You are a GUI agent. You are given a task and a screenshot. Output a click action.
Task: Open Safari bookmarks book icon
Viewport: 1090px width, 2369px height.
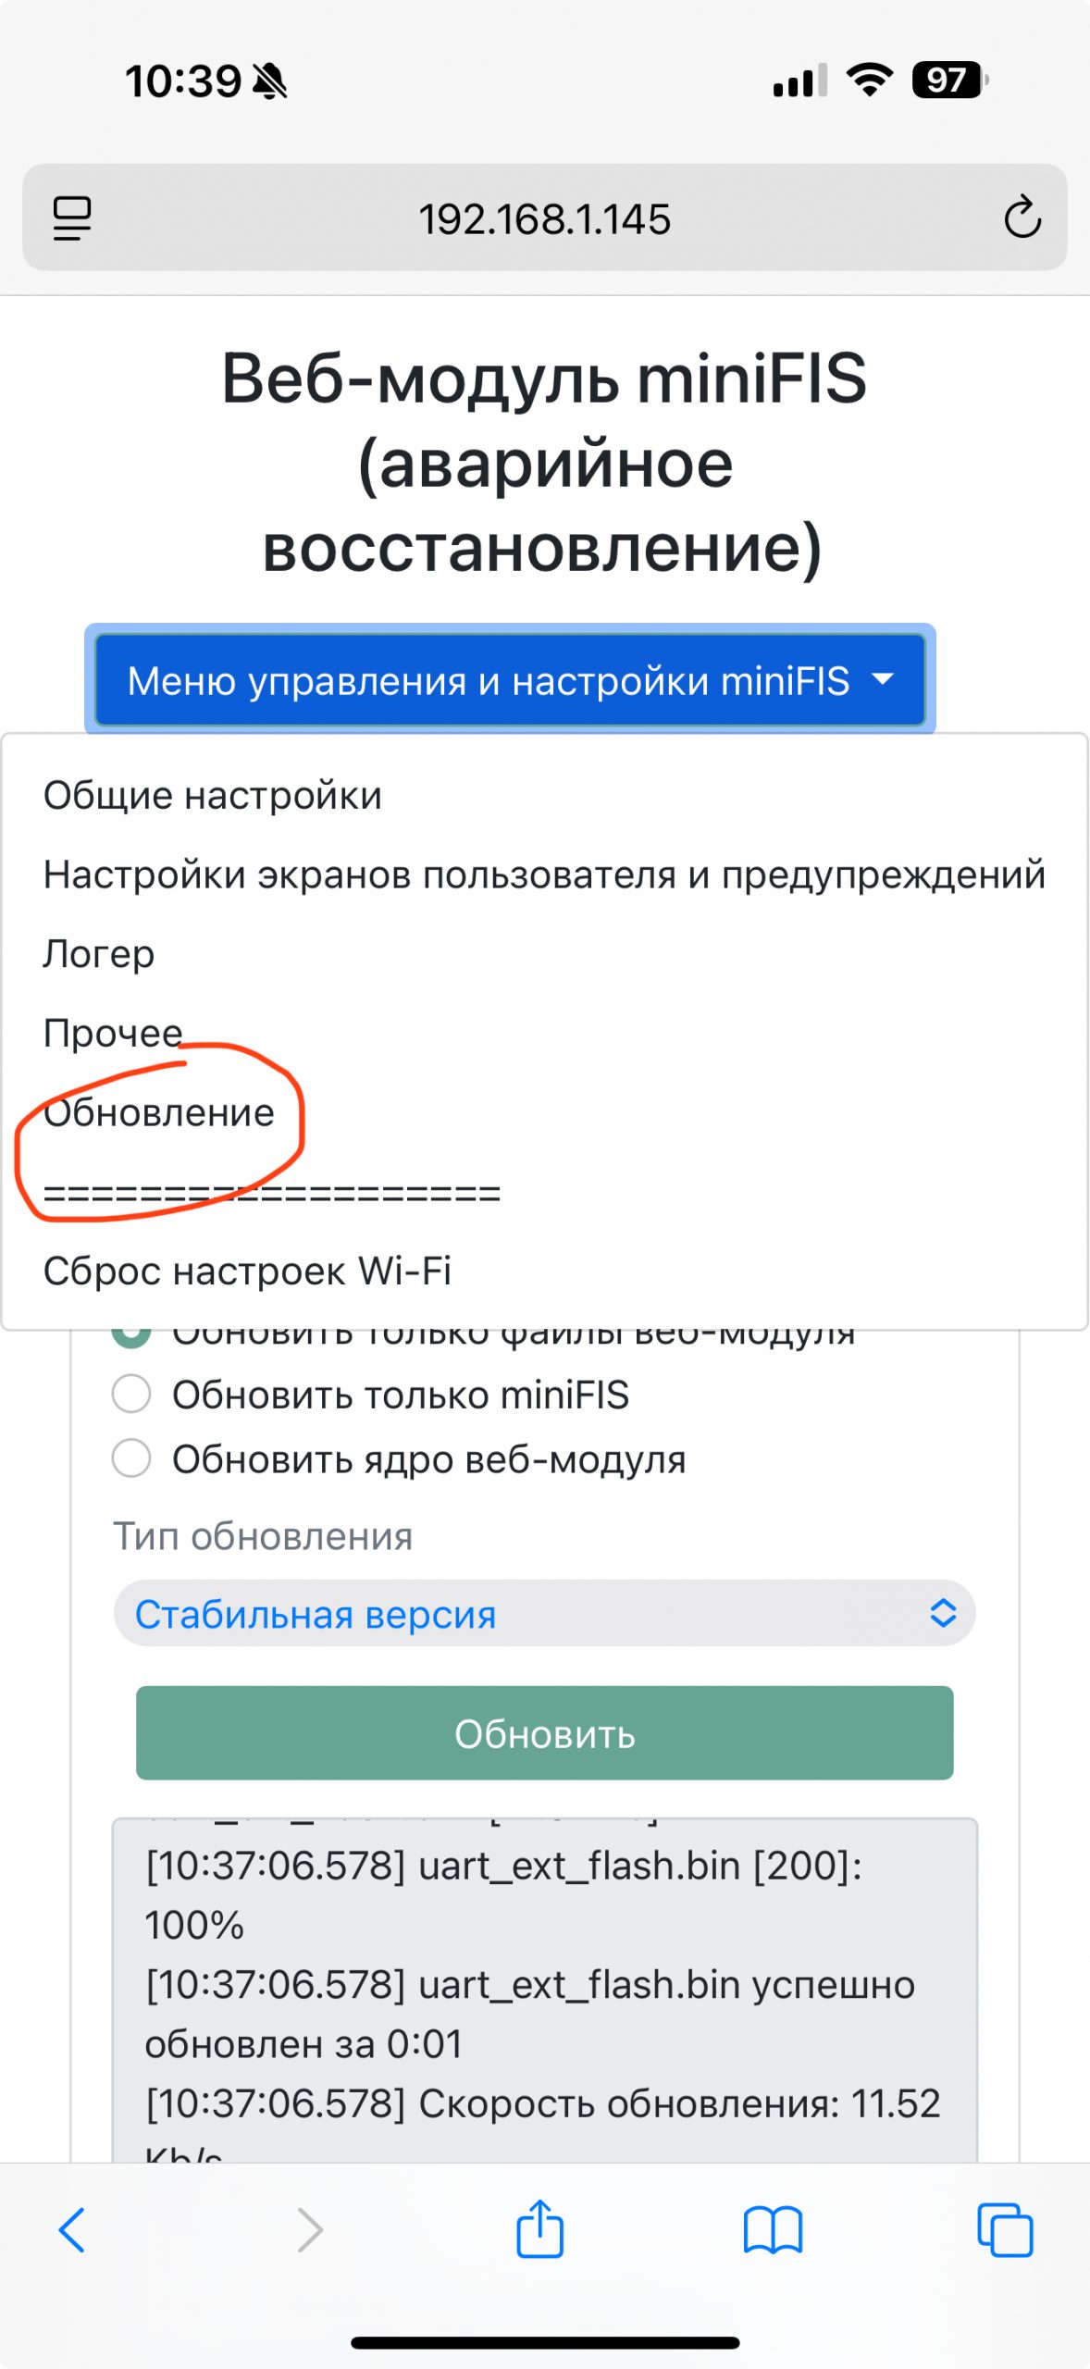[x=773, y=2230]
